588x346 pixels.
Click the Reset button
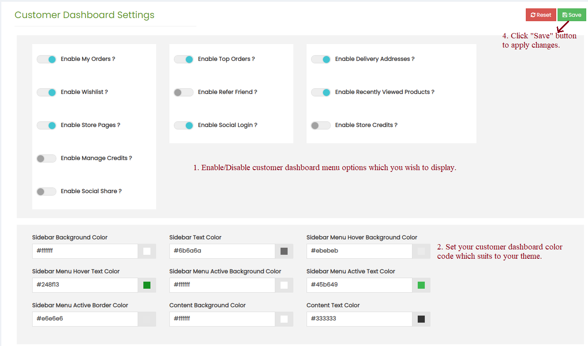coord(541,15)
